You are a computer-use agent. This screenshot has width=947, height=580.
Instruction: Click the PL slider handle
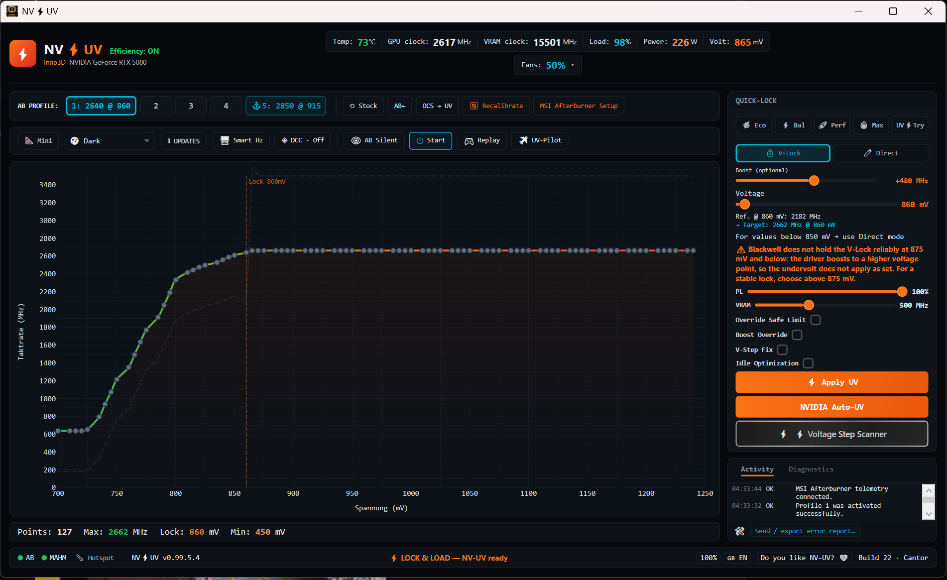[x=902, y=292]
